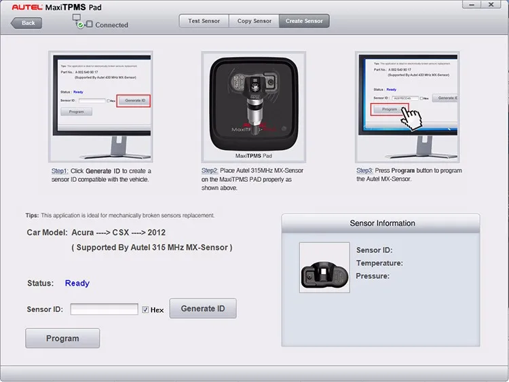This screenshot has width=509, height=382.
Task: Open the Step1 Generate ID illustration
Action: point(100,107)
